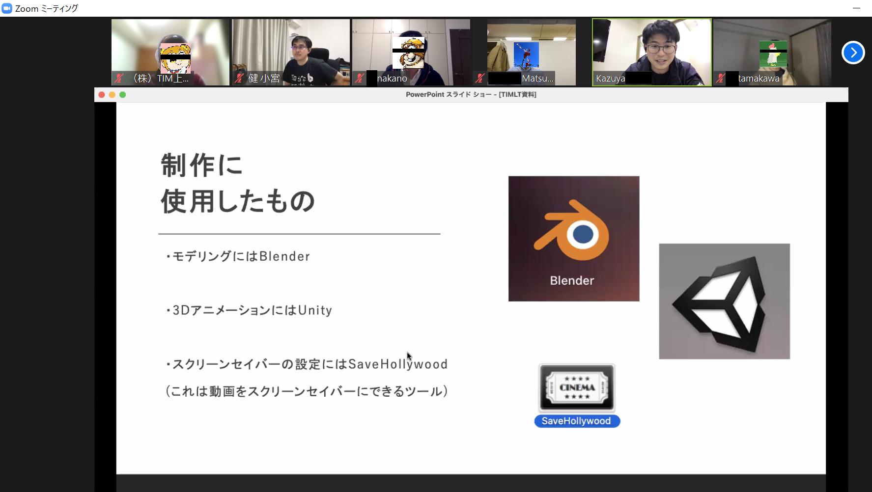Viewport: 872px width, 492px height.
Task: Click the Blender logo image on slide
Action: click(x=574, y=239)
